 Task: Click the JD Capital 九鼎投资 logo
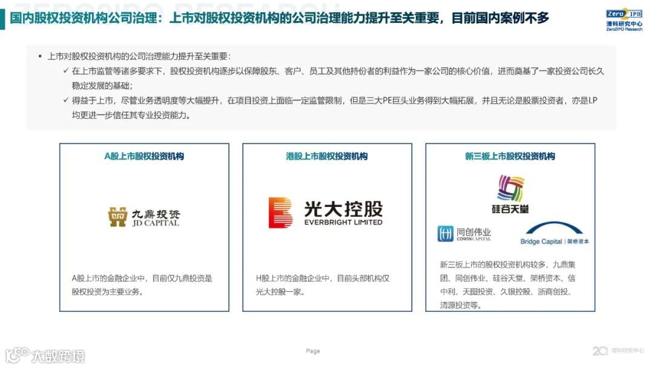tap(144, 217)
